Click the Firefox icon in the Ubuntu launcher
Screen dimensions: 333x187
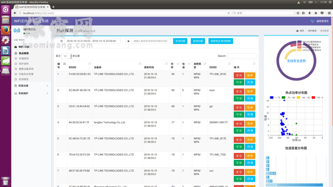click(5, 30)
